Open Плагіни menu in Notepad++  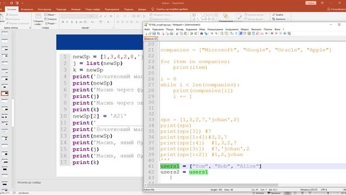tap(268, 29)
